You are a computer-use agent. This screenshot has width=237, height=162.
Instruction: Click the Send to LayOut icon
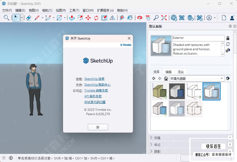[190, 18]
